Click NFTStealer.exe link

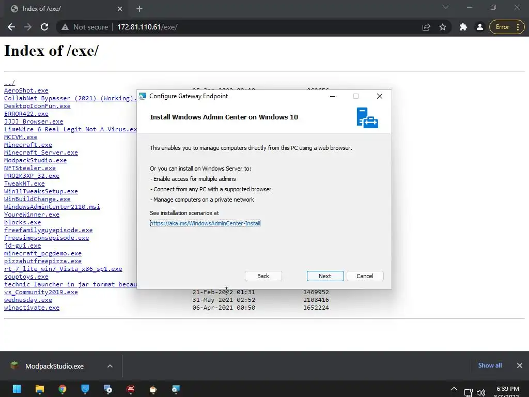[30, 168]
